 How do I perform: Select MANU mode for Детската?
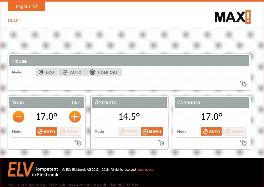pos(152,132)
